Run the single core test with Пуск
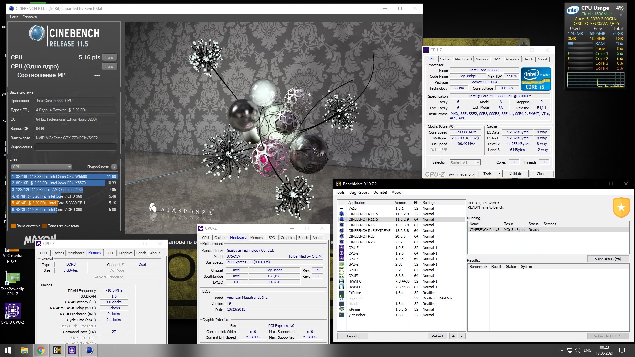This screenshot has width=635, height=357. coord(109,67)
